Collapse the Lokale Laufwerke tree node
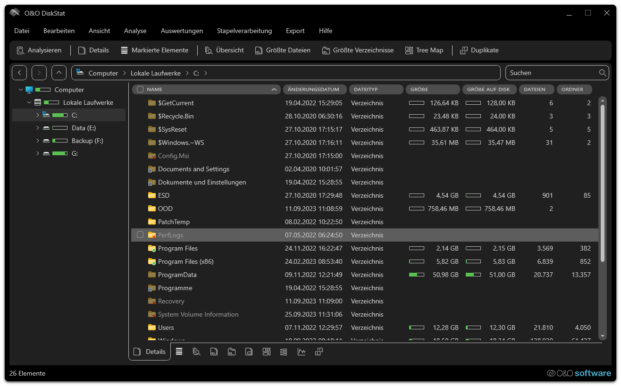 pyautogui.click(x=29, y=102)
